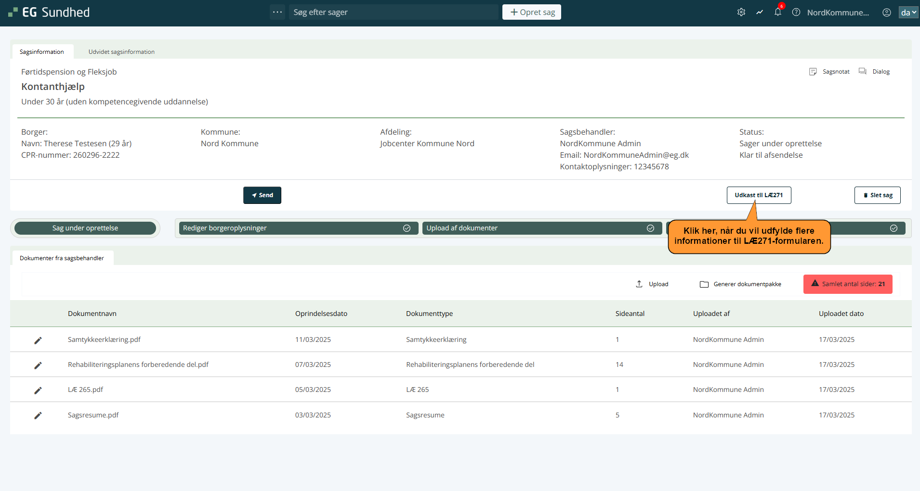Expand the 'da' language dropdown
This screenshot has height=491, width=920.
(x=908, y=13)
